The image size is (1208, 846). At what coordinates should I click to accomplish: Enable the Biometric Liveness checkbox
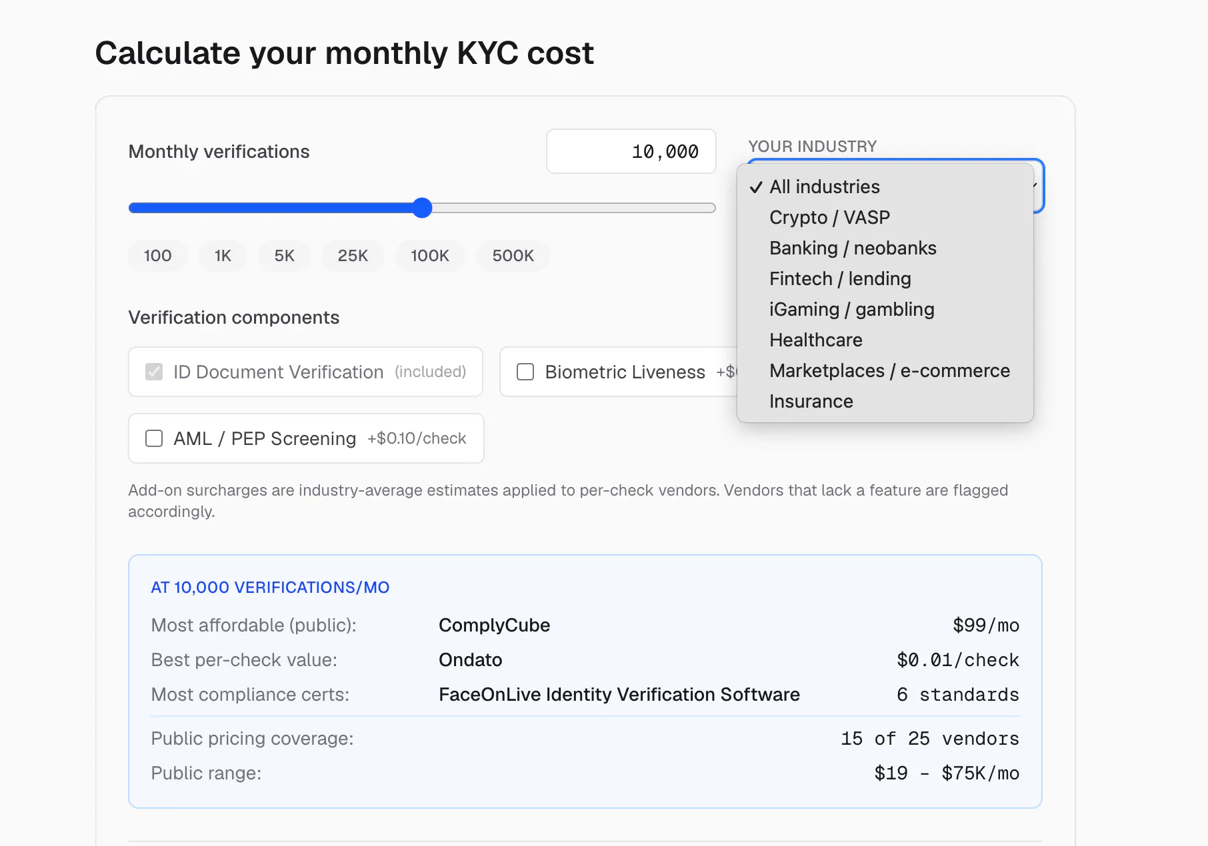click(x=525, y=372)
